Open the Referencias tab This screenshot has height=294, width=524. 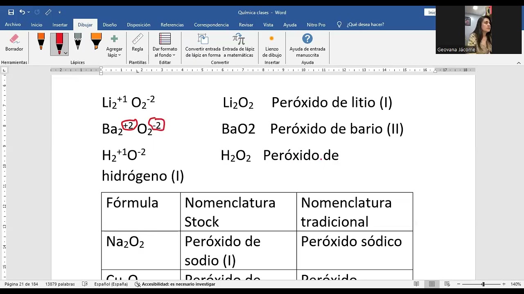tap(172, 24)
